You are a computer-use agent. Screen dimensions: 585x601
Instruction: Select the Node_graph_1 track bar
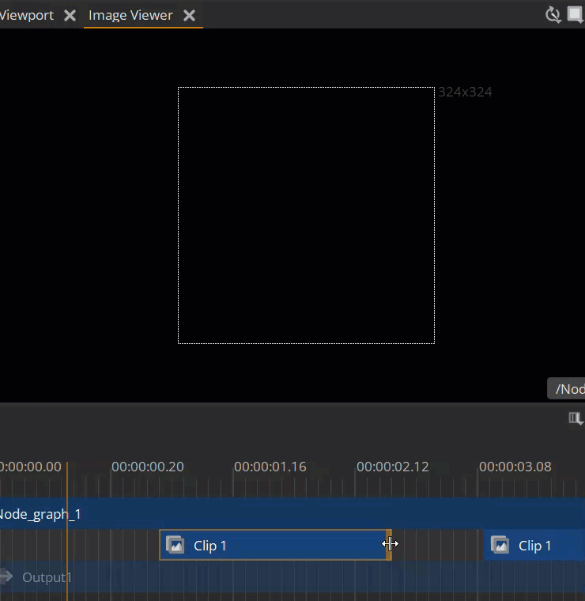pos(292,514)
